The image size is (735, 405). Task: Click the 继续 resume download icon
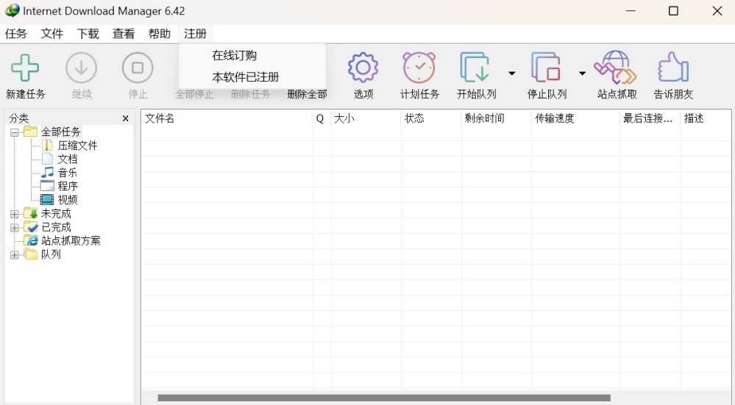[x=81, y=68]
